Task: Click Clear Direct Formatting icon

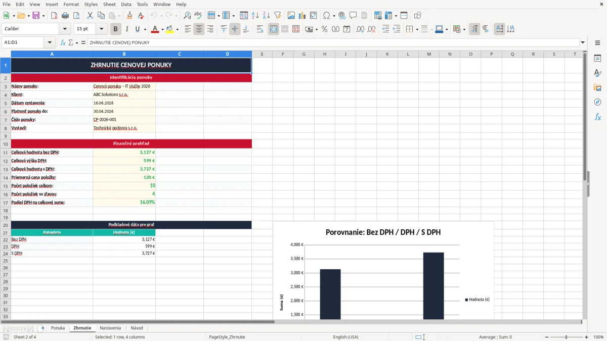Action: click(x=141, y=16)
